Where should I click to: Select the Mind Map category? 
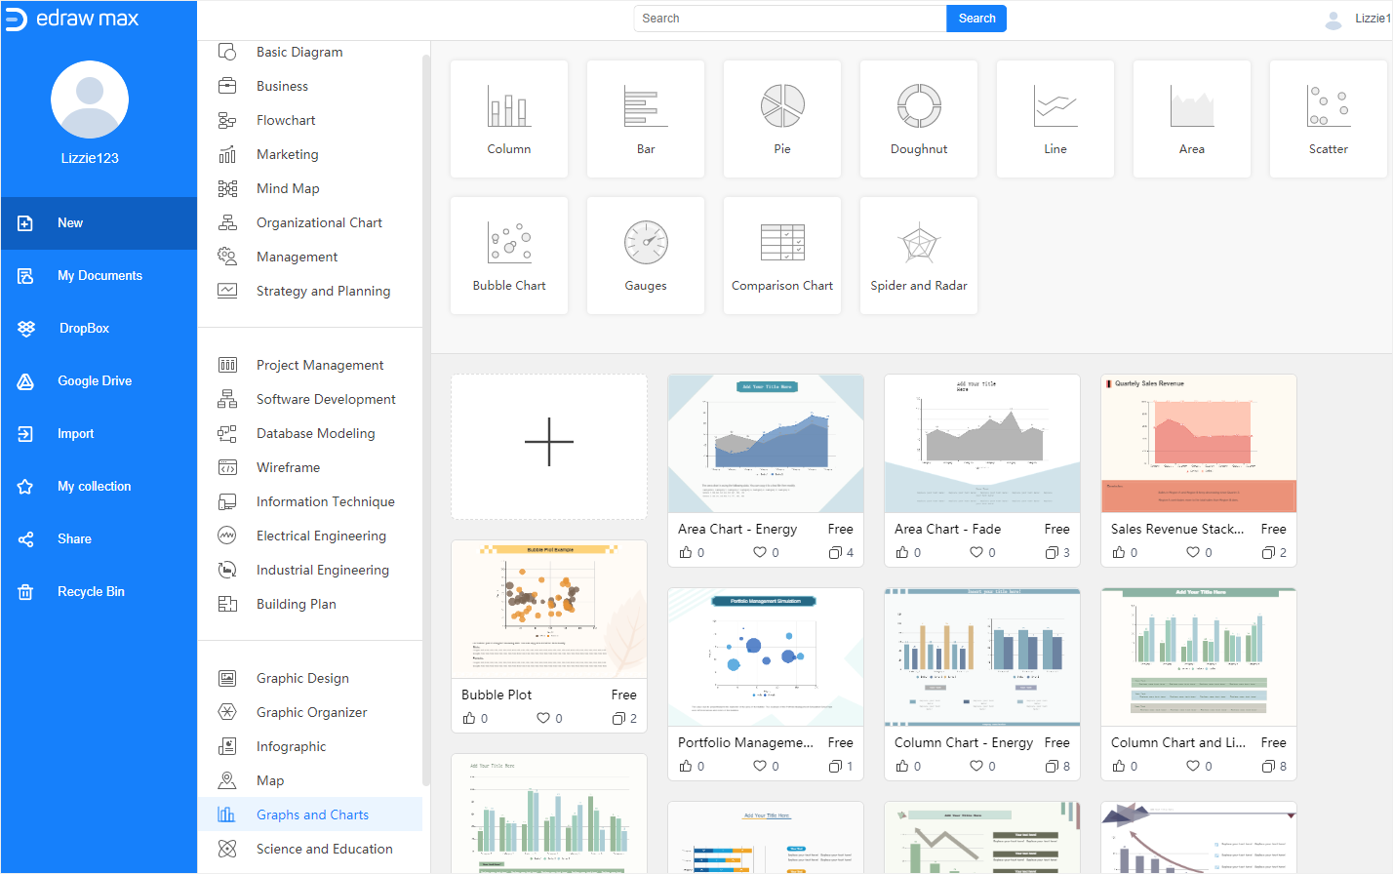point(310,188)
